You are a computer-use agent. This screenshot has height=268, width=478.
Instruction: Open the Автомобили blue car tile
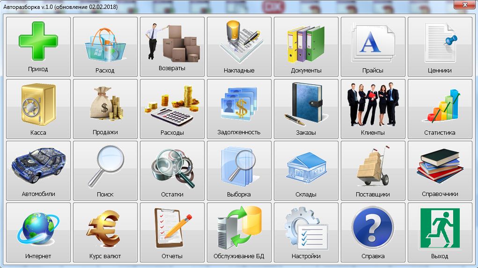[38, 171]
